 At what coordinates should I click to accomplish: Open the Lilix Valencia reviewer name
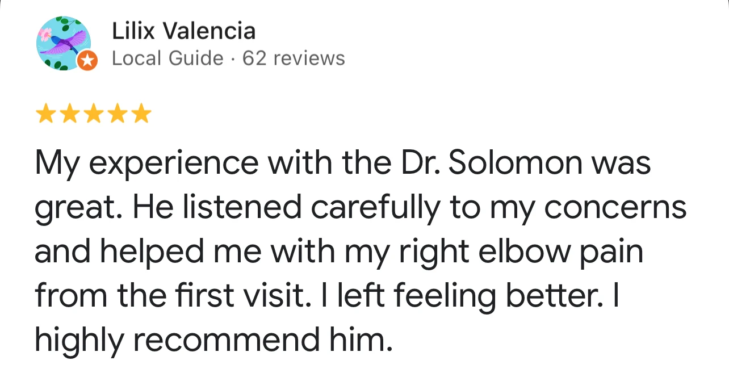tap(184, 31)
